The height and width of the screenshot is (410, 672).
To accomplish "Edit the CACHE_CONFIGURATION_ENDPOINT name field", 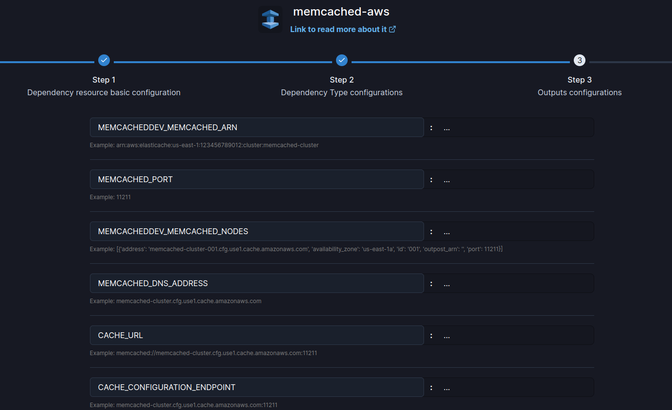I will tap(257, 387).
